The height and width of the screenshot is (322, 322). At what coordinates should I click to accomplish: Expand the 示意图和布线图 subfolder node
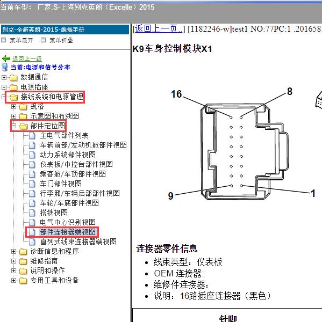[x=13, y=116]
